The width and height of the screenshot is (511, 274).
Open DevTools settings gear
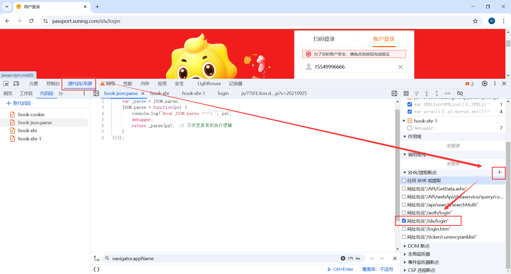coord(485,84)
